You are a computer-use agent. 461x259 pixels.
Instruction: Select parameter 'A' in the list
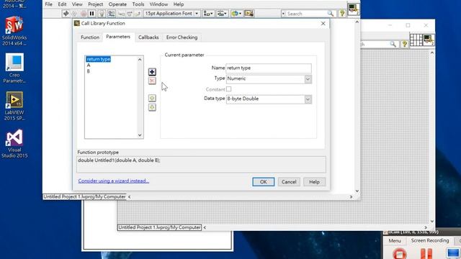(x=89, y=65)
